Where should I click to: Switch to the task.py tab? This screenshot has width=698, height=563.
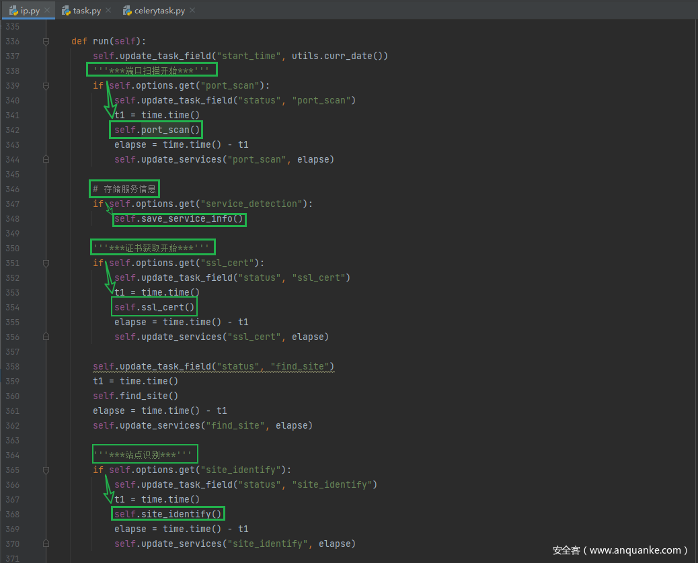(87, 11)
